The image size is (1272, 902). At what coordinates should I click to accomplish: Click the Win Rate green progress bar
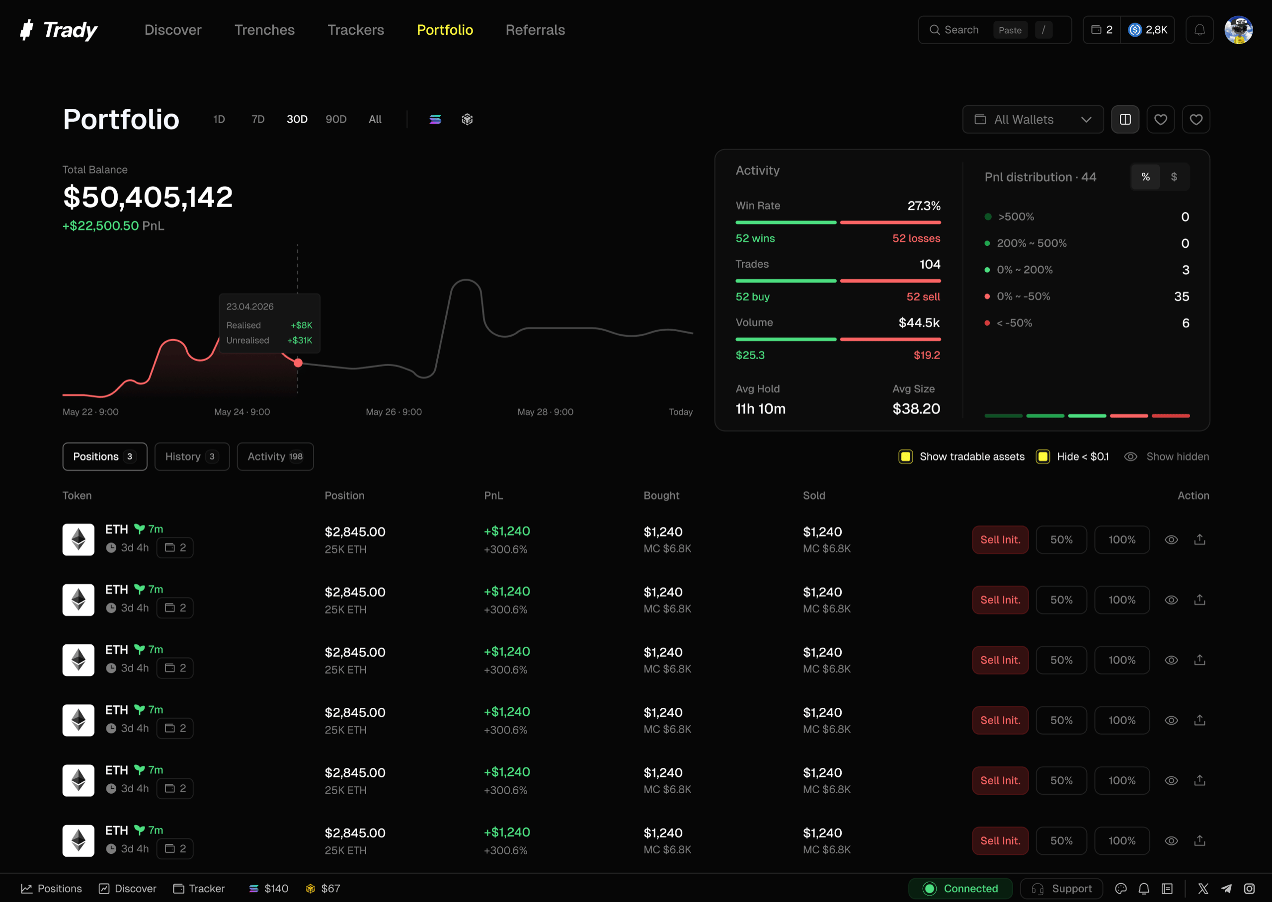pyautogui.click(x=786, y=222)
